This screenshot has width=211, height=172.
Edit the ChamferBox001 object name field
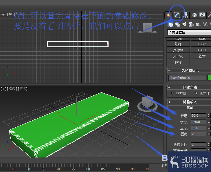[187, 78]
